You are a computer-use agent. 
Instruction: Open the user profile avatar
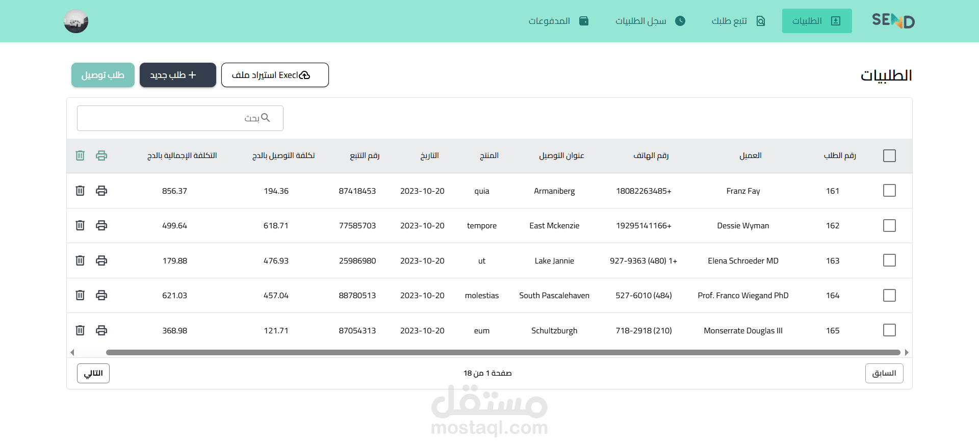pyautogui.click(x=76, y=21)
